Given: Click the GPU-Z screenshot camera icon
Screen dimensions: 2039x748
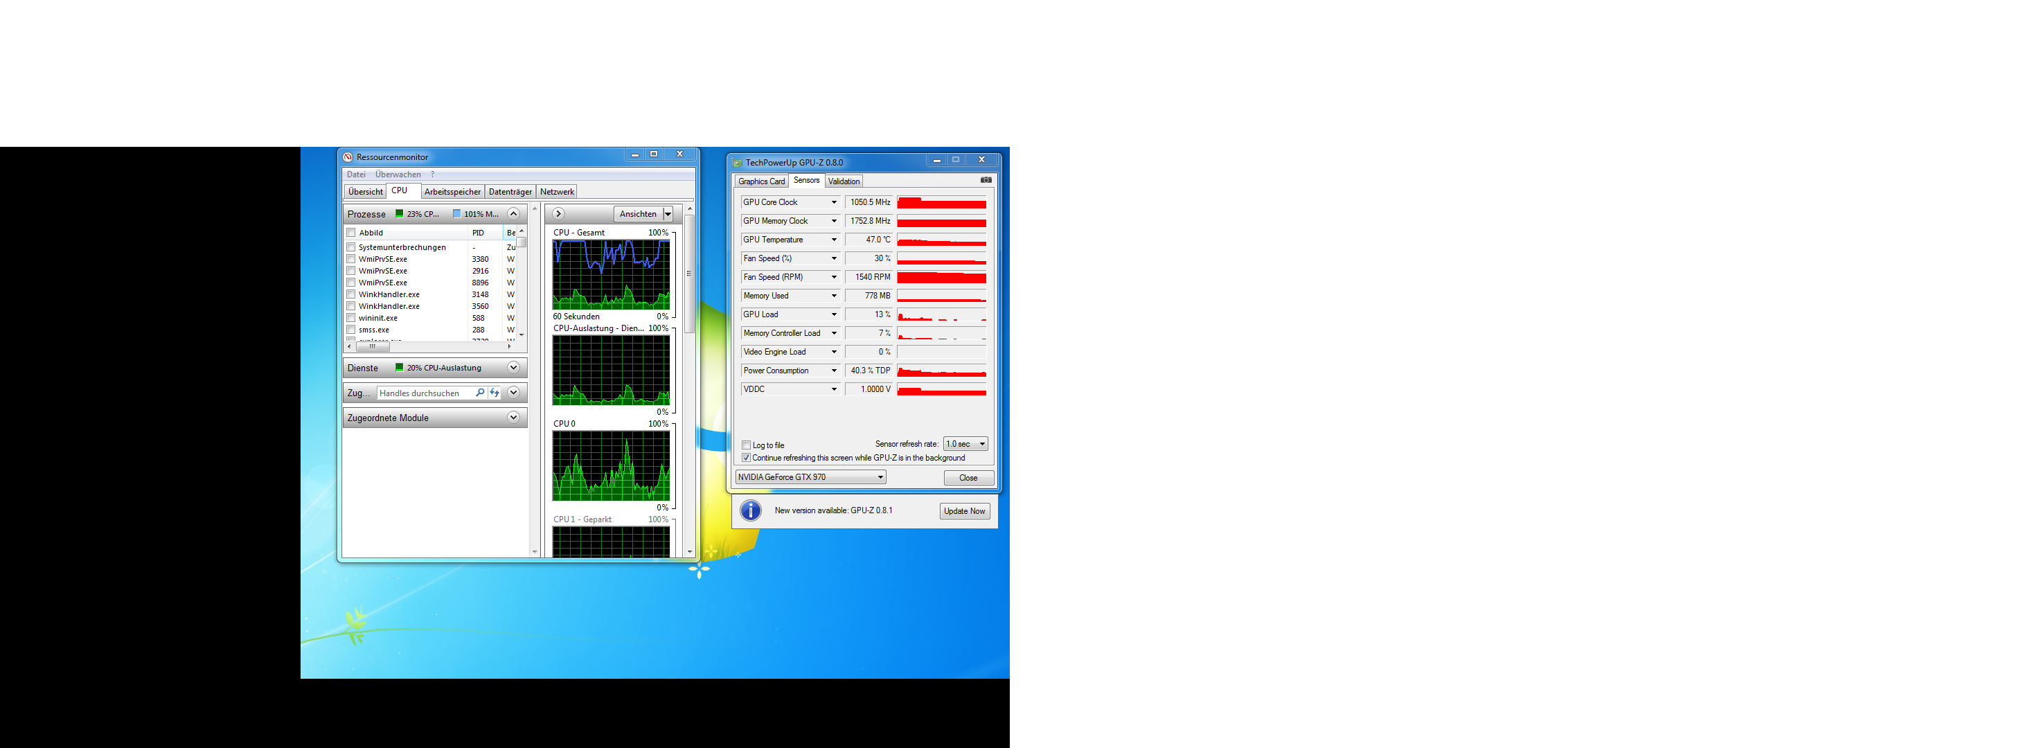Looking at the screenshot, I should 986,181.
